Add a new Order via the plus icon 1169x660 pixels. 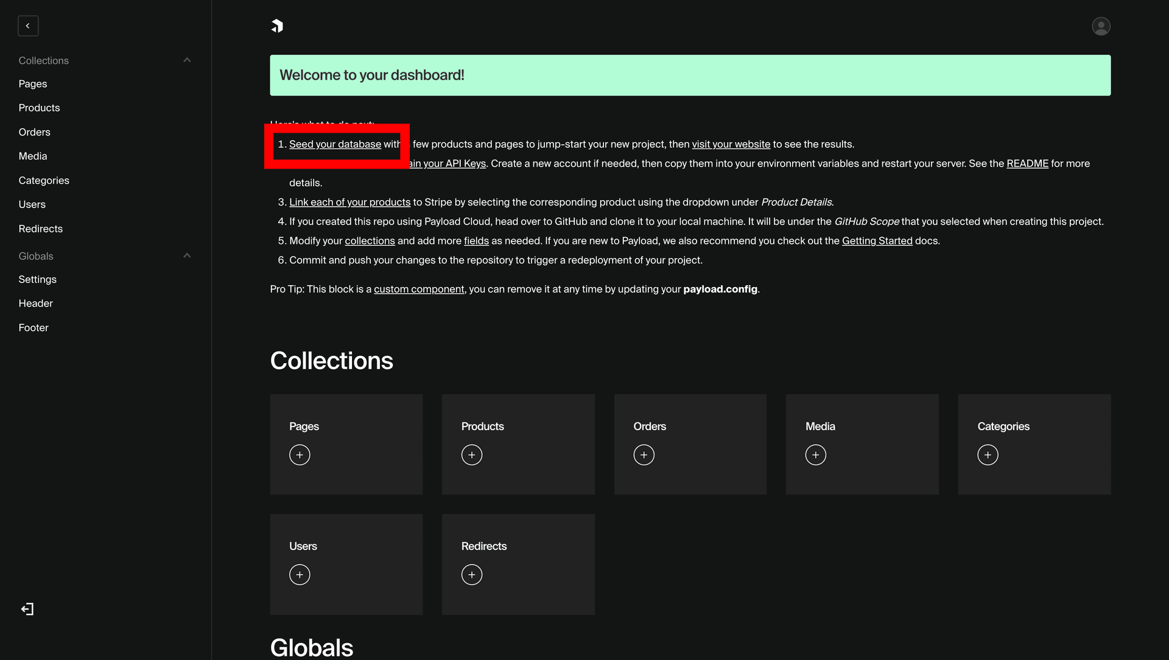pos(644,454)
